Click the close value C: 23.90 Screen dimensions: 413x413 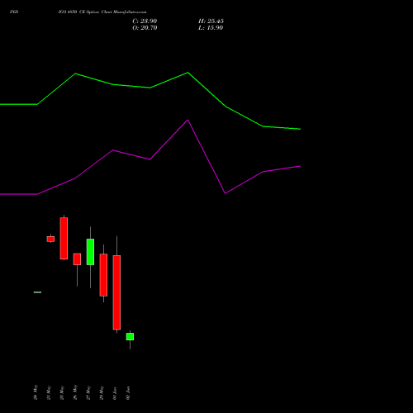[x=145, y=21]
